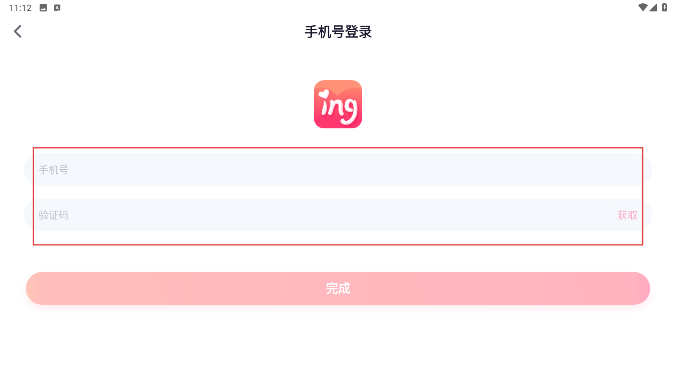This screenshot has height=380, width=676.
Task: Tap the 完成 label text
Action: (338, 288)
